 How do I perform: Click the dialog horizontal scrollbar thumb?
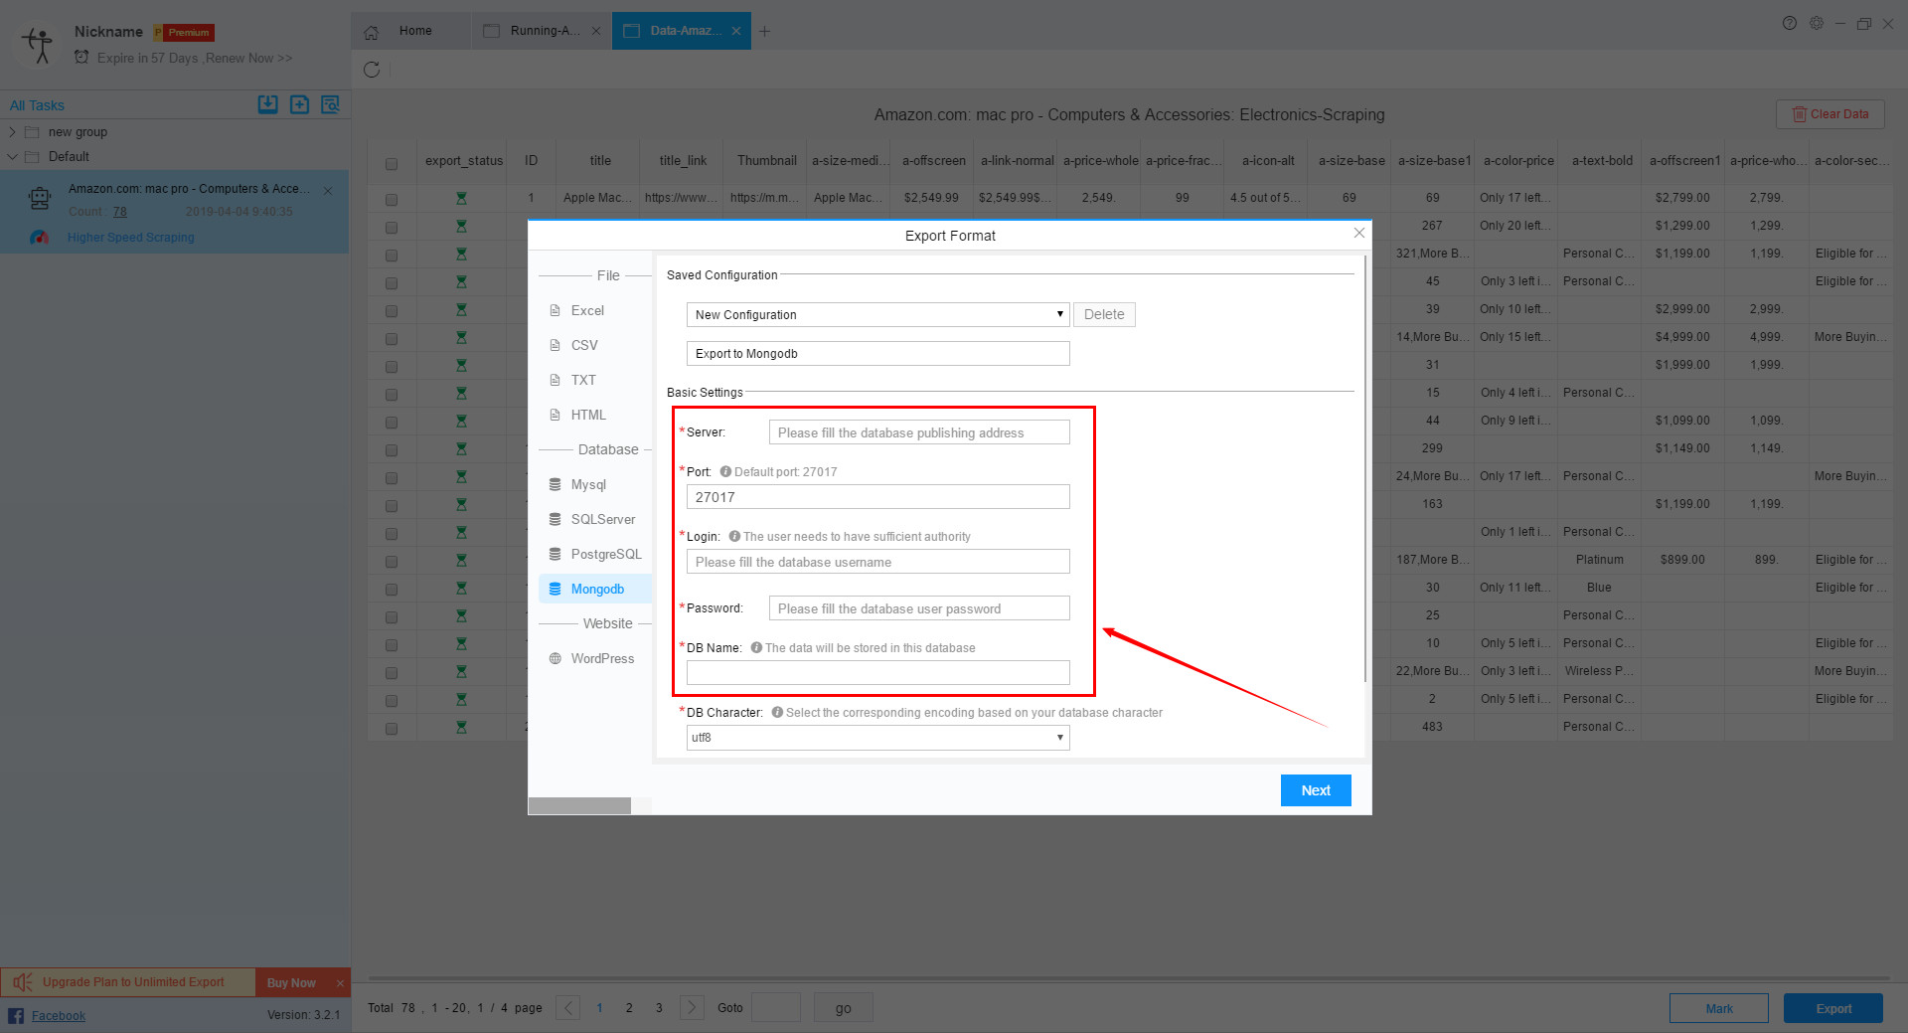[x=579, y=806]
